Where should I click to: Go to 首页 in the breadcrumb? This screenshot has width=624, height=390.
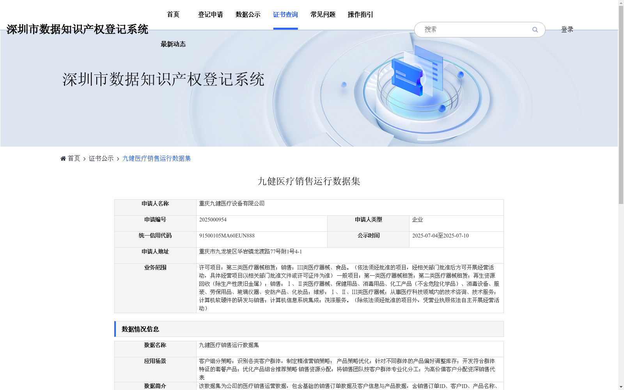coord(74,158)
